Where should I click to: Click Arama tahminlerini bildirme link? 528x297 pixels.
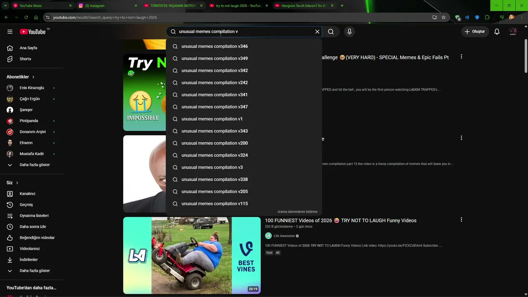[297, 212]
